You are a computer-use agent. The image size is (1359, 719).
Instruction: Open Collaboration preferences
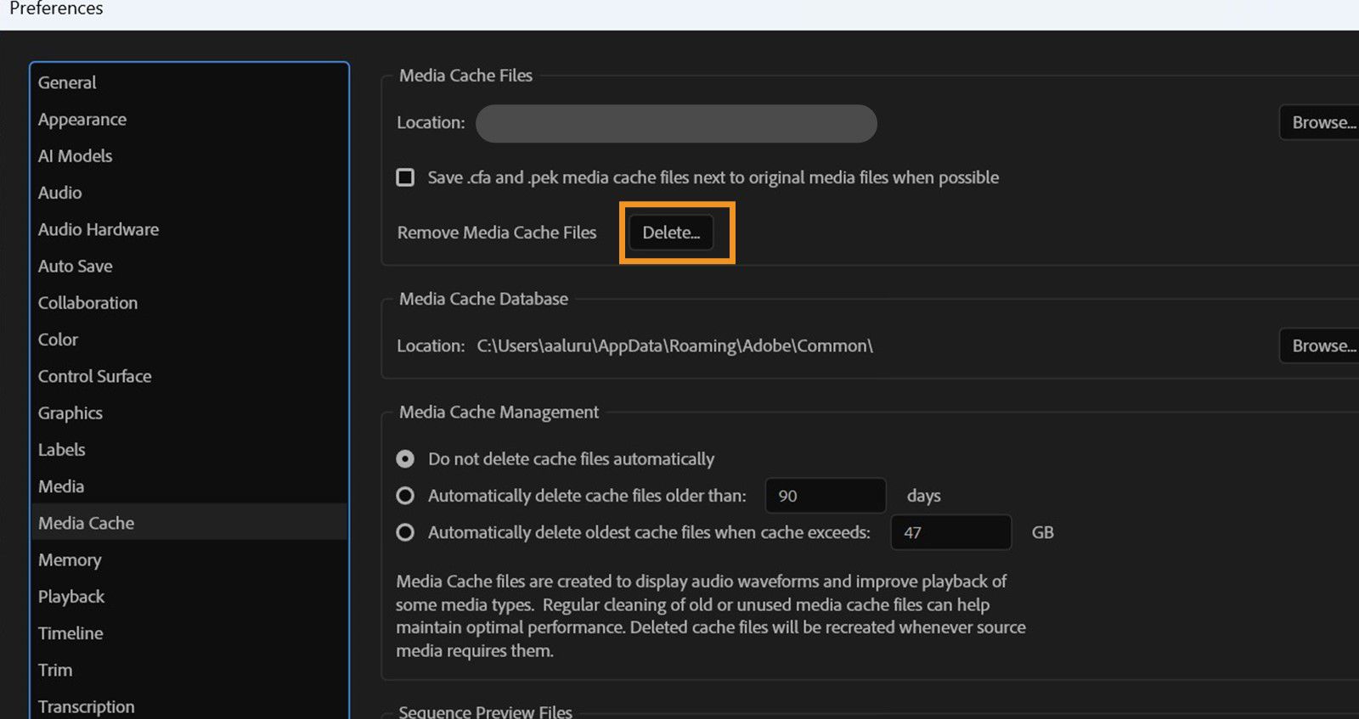87,303
